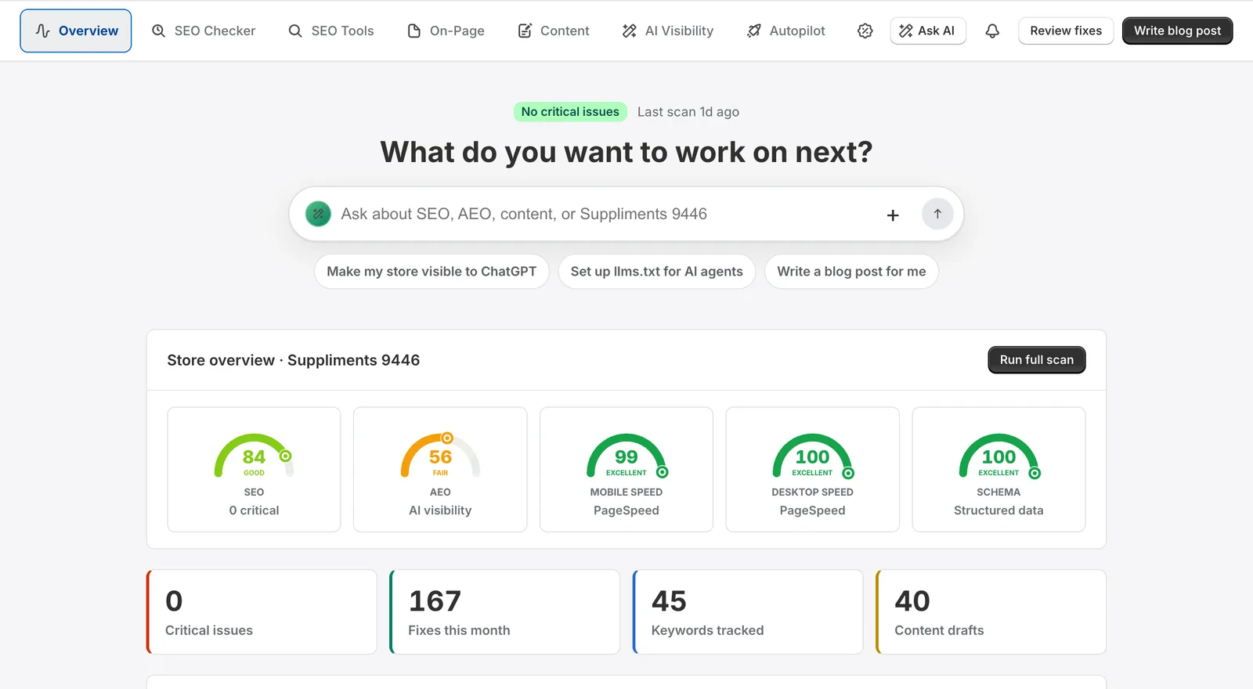Open the Content tab

554,31
